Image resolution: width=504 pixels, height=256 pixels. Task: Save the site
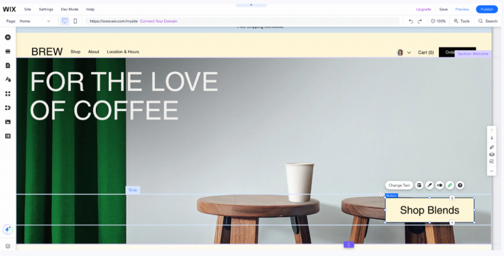tap(443, 9)
